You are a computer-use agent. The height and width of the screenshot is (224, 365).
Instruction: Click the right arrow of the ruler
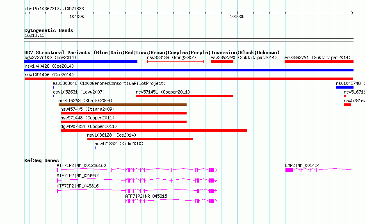point(352,13)
